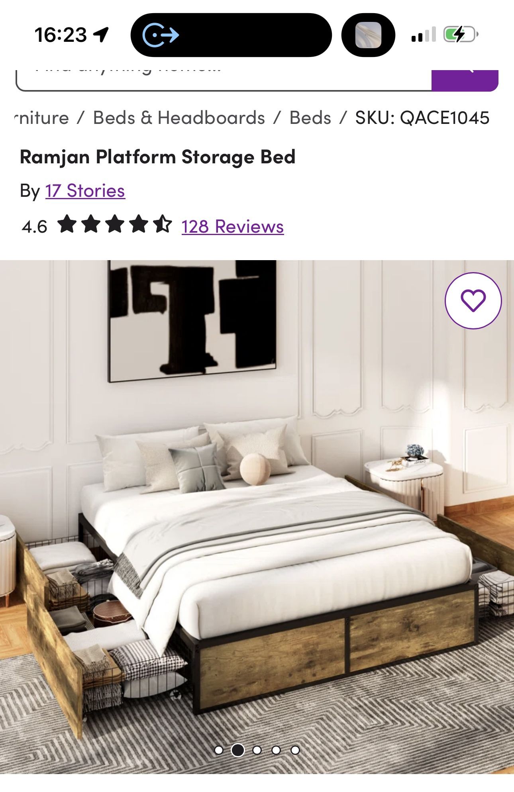Screen dimensions: 514x792
Task: Focus the search input field
Action: pos(224,80)
